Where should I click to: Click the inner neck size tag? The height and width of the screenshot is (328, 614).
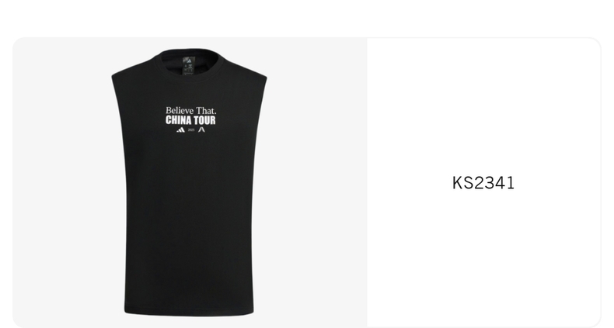[189, 66]
